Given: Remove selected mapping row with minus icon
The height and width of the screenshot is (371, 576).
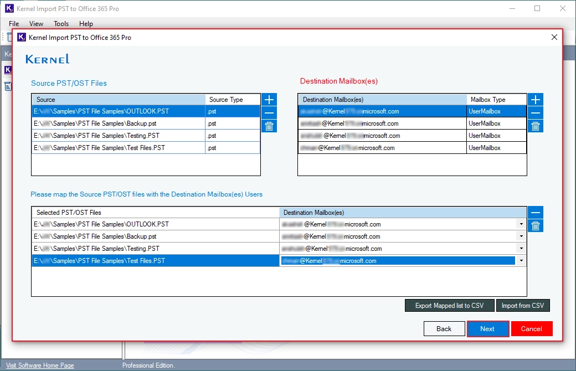Looking at the screenshot, I should pyautogui.click(x=536, y=212).
